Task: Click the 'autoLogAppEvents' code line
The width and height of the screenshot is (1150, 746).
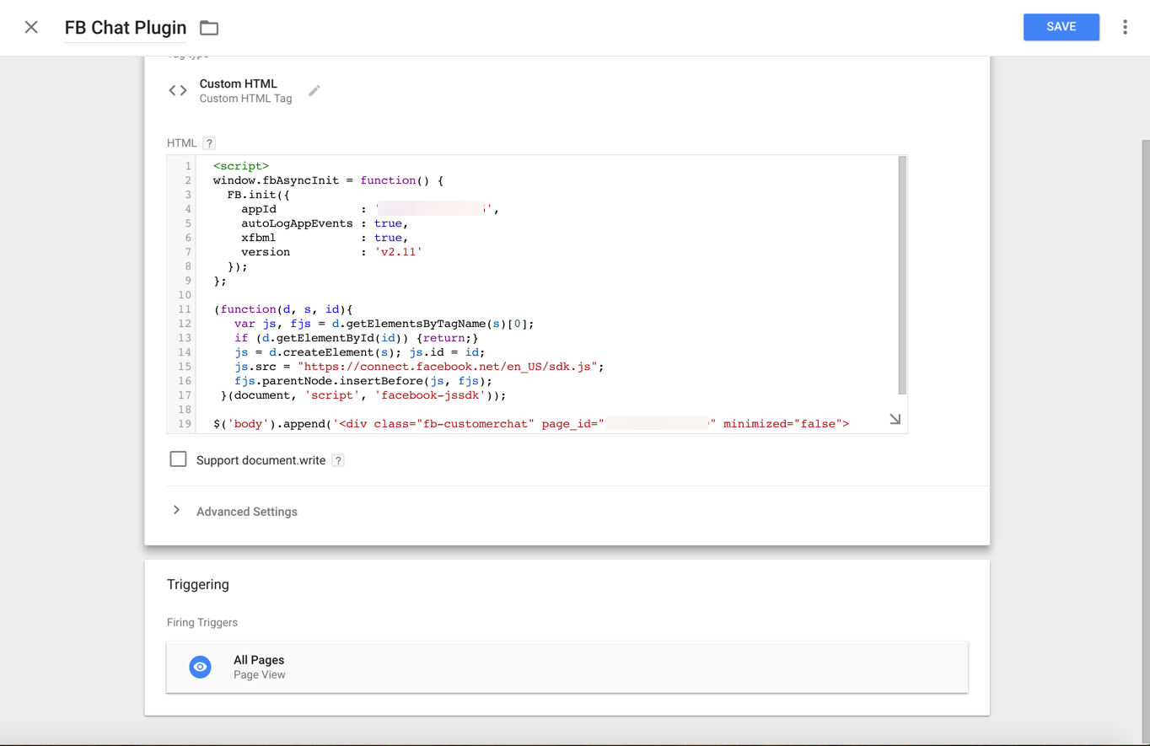Action: [325, 223]
